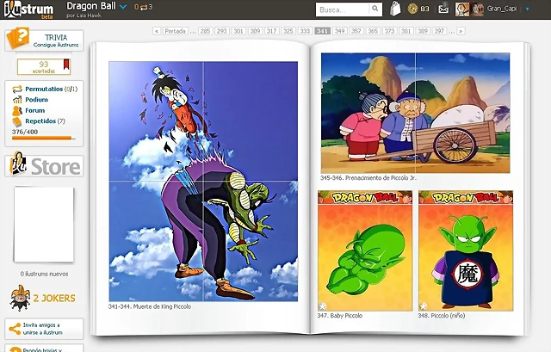Click the search magnifier icon
The image size is (551, 352).
375,9
